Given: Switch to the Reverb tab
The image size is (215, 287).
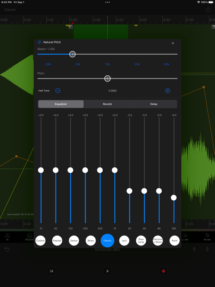Looking at the screenshot, I should (107, 104).
